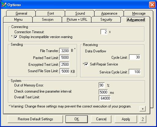The width and height of the screenshot is (157, 127).
Task: Go to the Security tab
Action: (106, 19)
